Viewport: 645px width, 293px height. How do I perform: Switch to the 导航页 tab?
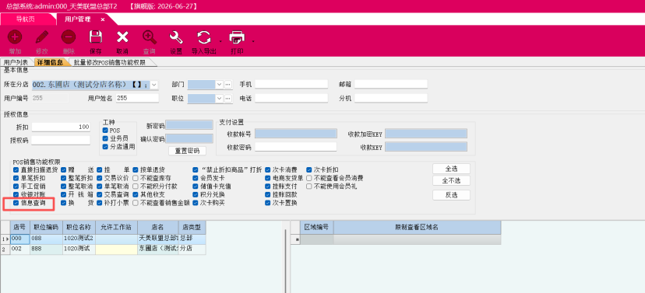click(26, 19)
